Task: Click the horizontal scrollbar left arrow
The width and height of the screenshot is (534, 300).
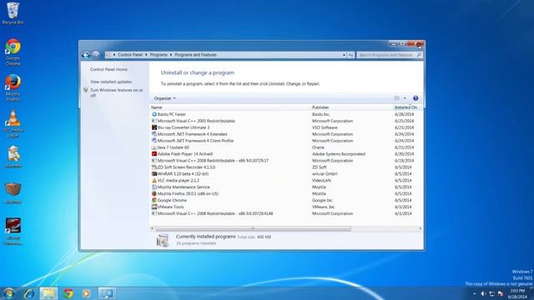Action: point(152,229)
